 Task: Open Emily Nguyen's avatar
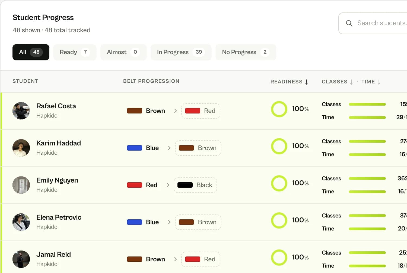pos(21,185)
